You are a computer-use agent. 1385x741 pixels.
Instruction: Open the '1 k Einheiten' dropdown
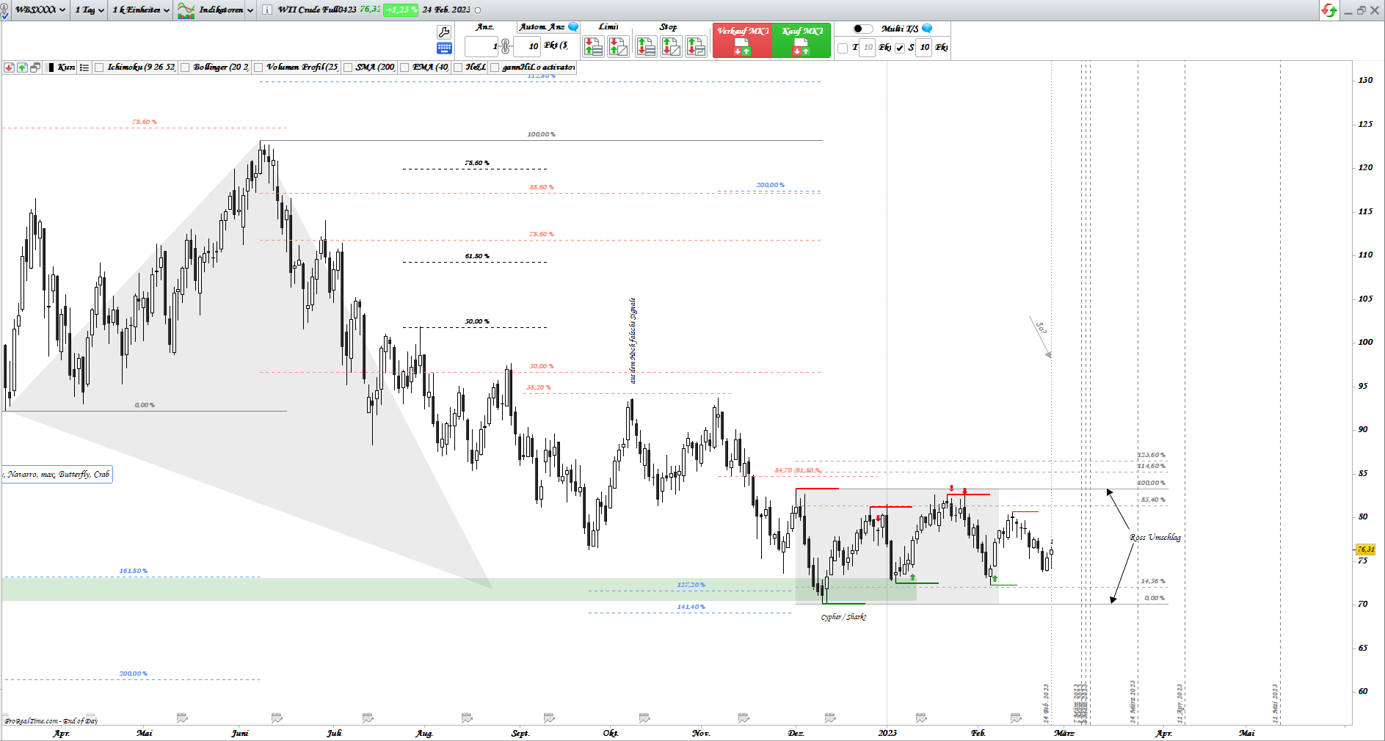pos(142,10)
